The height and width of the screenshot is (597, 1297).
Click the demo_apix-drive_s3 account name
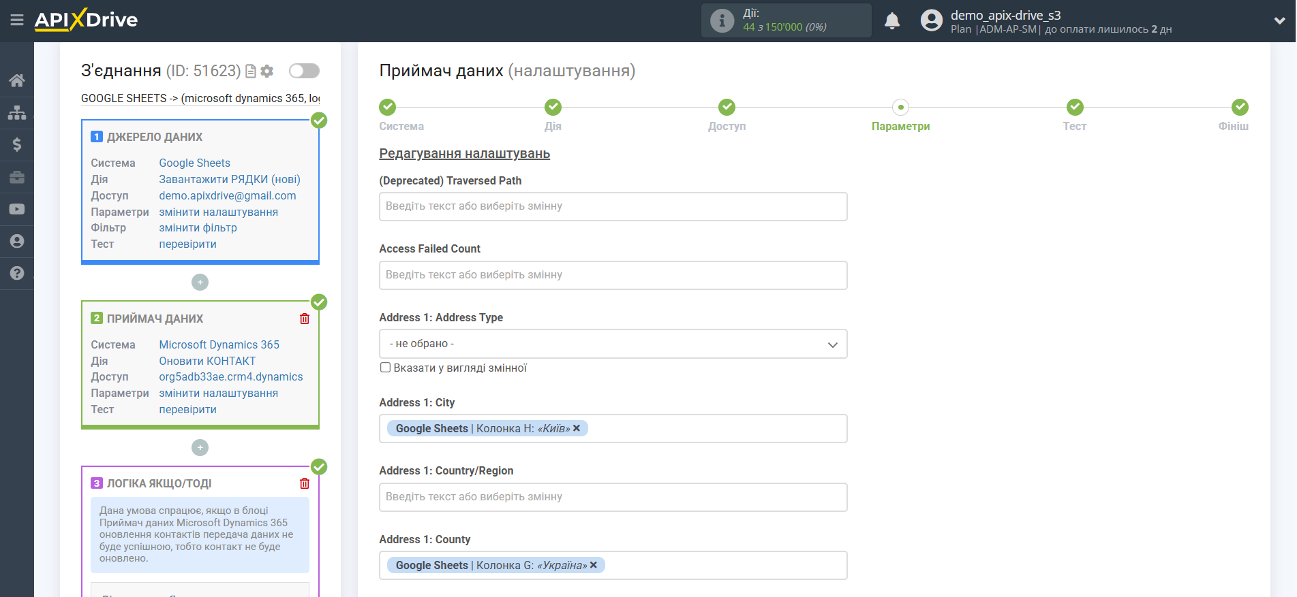click(1005, 15)
